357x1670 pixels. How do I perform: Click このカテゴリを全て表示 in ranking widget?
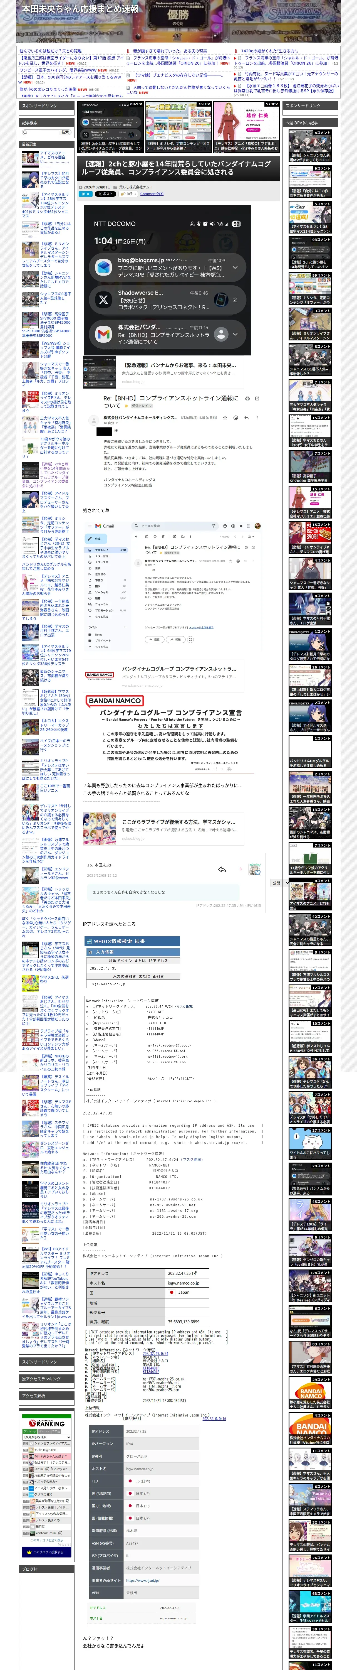(x=47, y=1540)
